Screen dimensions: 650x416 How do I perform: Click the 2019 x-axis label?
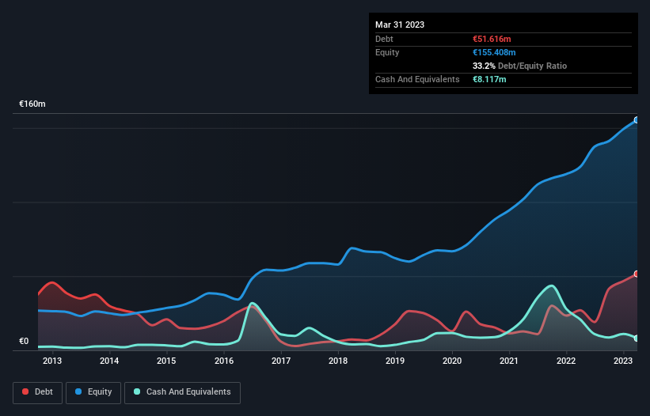[395, 361]
